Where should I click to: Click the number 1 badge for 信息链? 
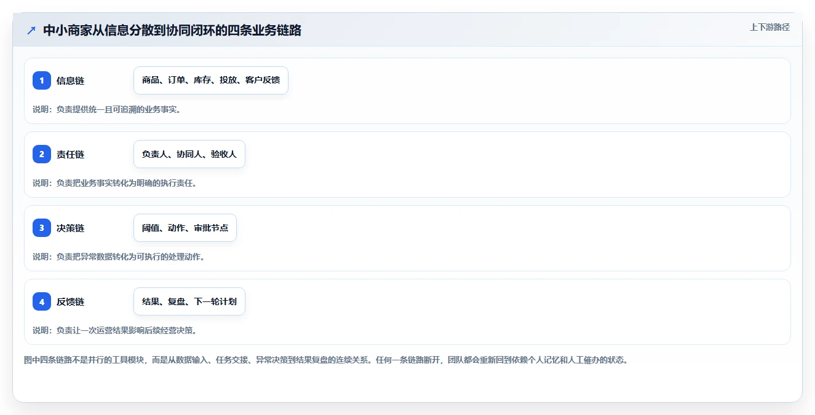coord(42,80)
